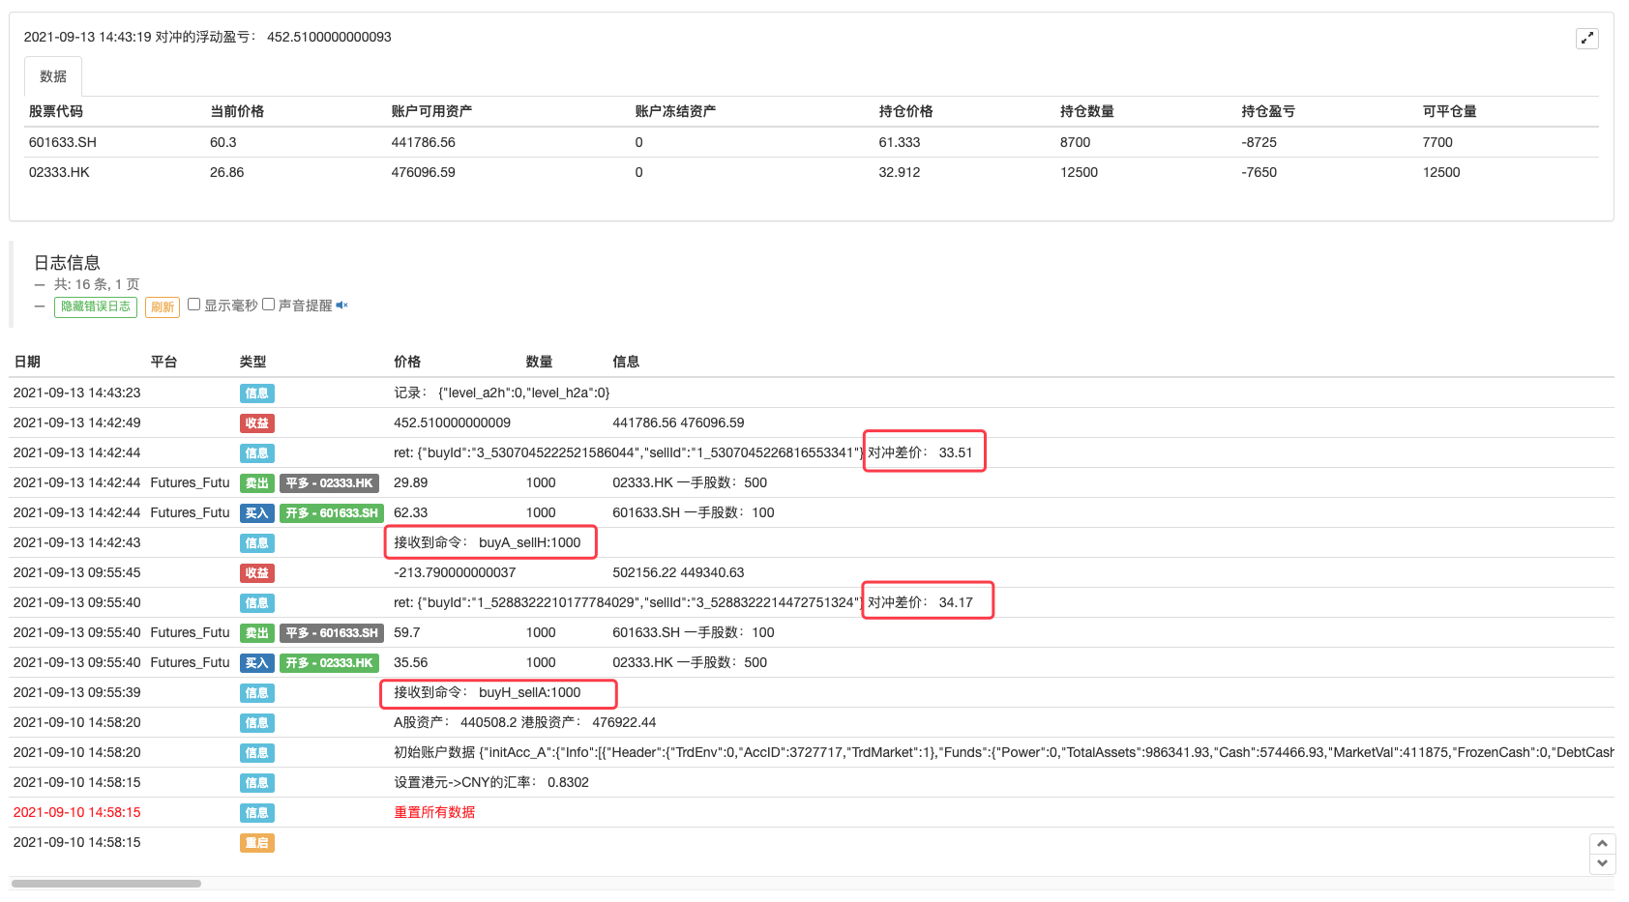Click 重置所有数据 red message
Screen dimensions: 1629x902
434,813
